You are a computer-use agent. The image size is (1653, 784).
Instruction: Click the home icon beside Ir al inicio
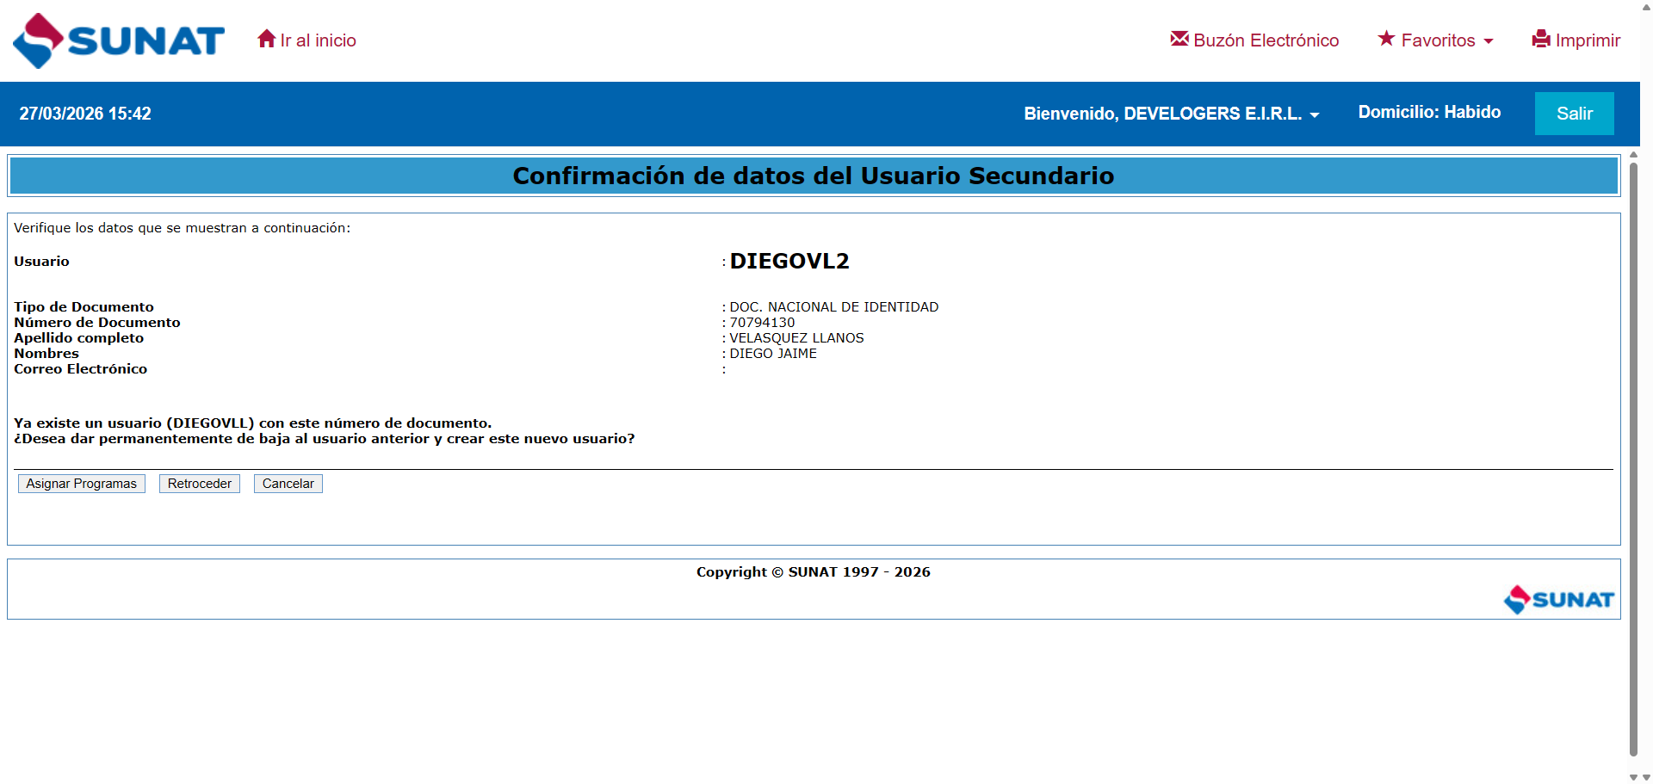266,40
